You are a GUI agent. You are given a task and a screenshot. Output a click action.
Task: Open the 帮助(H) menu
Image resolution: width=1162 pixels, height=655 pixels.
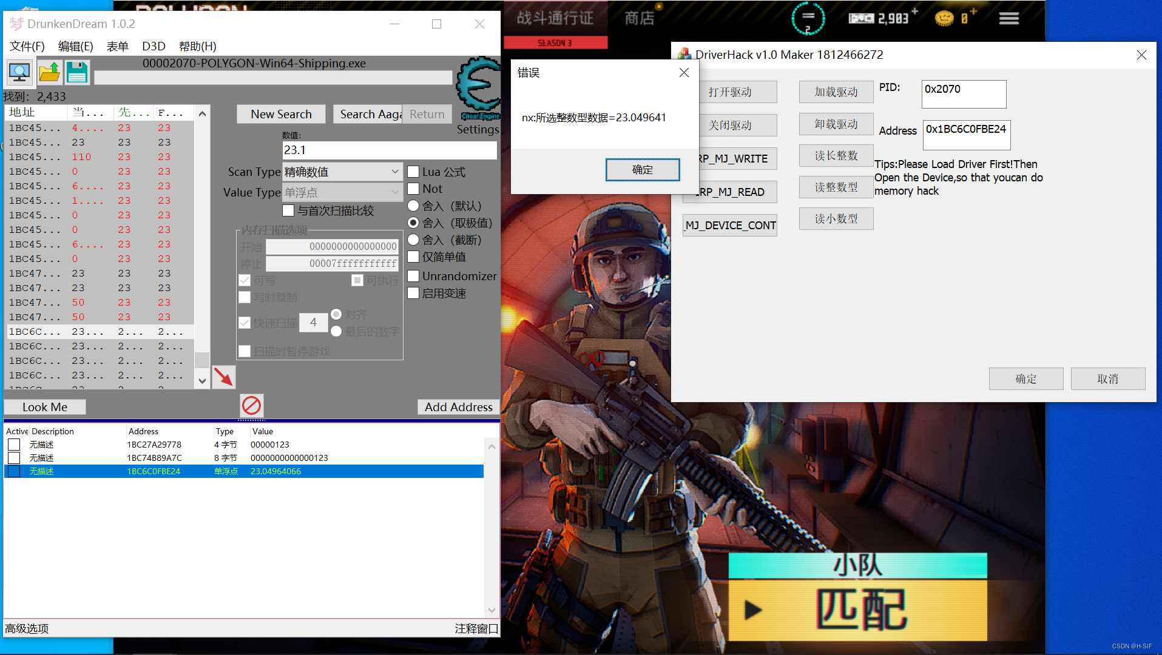[x=198, y=46]
